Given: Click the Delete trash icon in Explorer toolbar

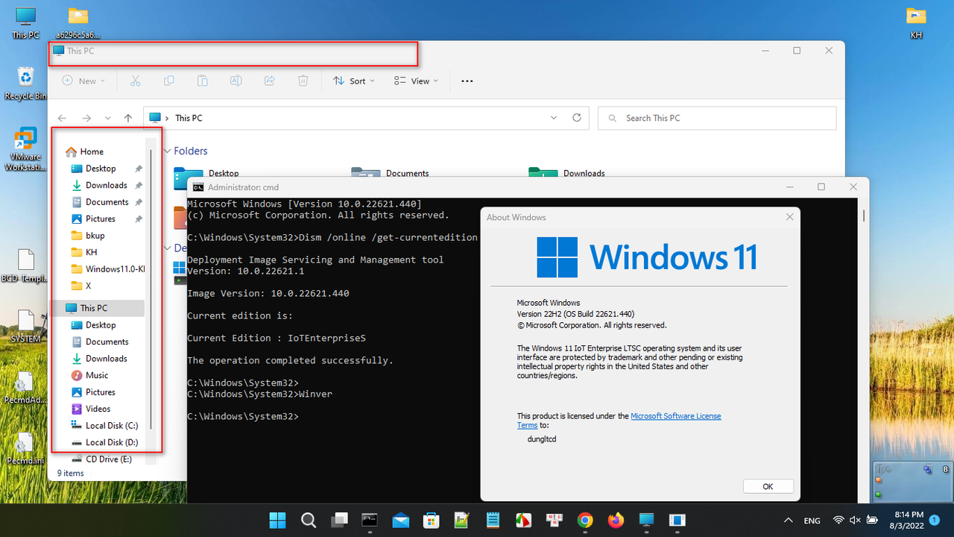Looking at the screenshot, I should [303, 81].
